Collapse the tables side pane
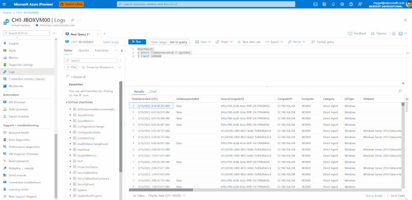Screen dimensions: 412x200 tap(122, 51)
